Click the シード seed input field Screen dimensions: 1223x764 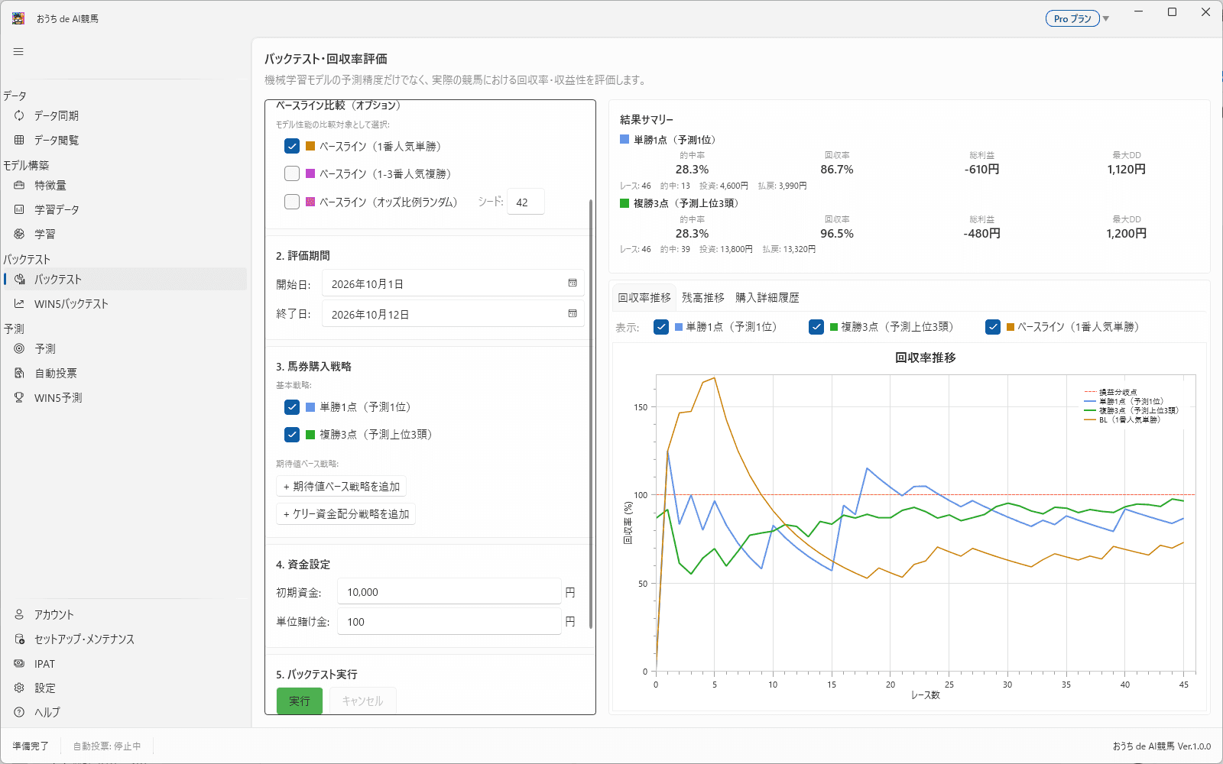tap(526, 202)
